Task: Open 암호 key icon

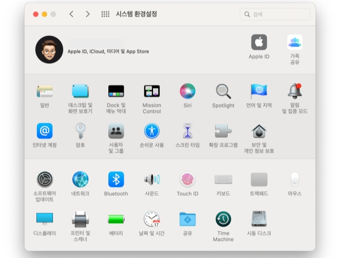Action: click(80, 130)
